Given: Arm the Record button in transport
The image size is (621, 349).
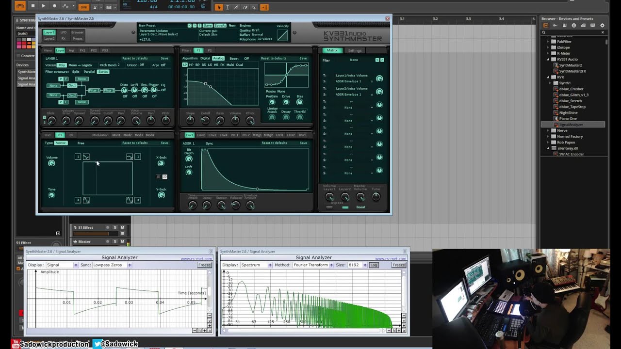Looking at the screenshot, I should pyautogui.click(x=54, y=6).
